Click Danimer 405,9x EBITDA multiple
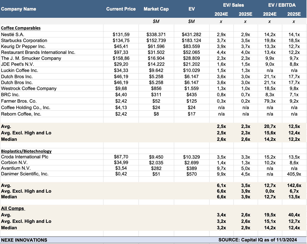 coord(294,174)
